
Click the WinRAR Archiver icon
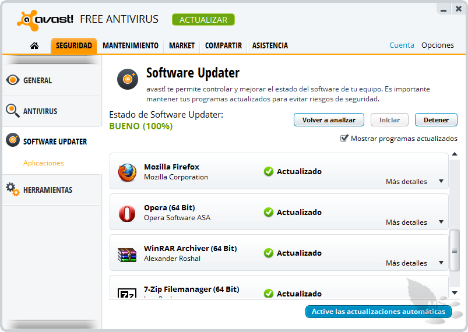click(x=127, y=255)
